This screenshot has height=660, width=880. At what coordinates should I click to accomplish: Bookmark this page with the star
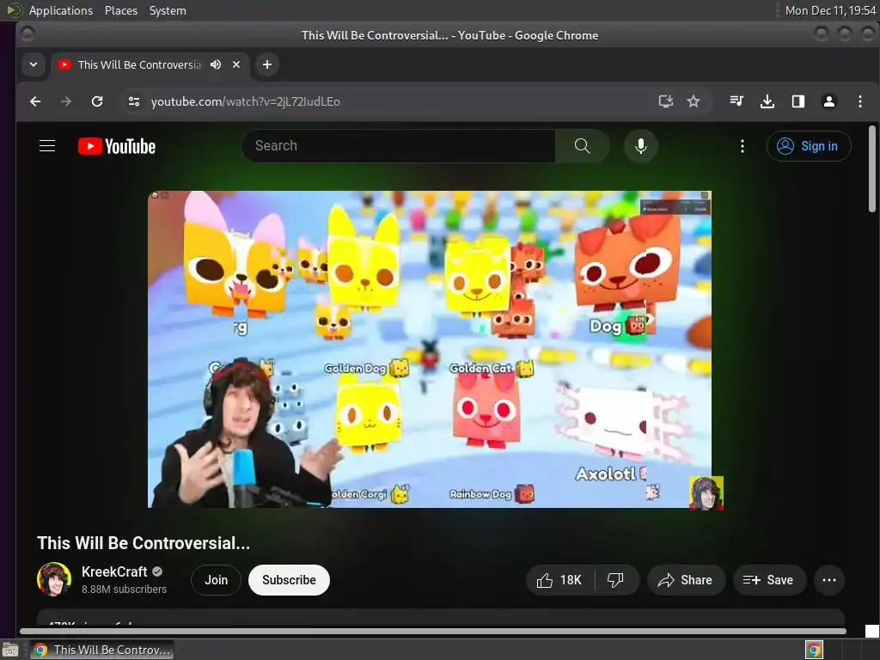coord(694,101)
